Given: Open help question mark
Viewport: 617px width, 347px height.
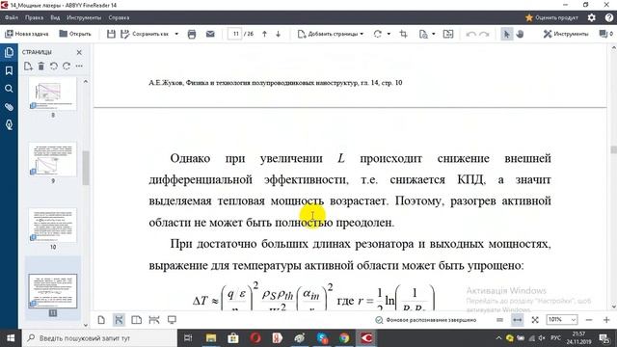Looking at the screenshot, I should [x=609, y=17].
